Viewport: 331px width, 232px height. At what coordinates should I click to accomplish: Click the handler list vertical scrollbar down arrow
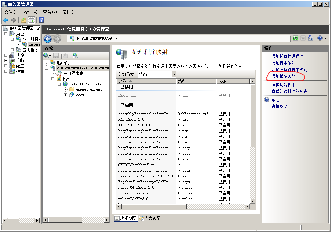pyautogui.click(x=253, y=201)
